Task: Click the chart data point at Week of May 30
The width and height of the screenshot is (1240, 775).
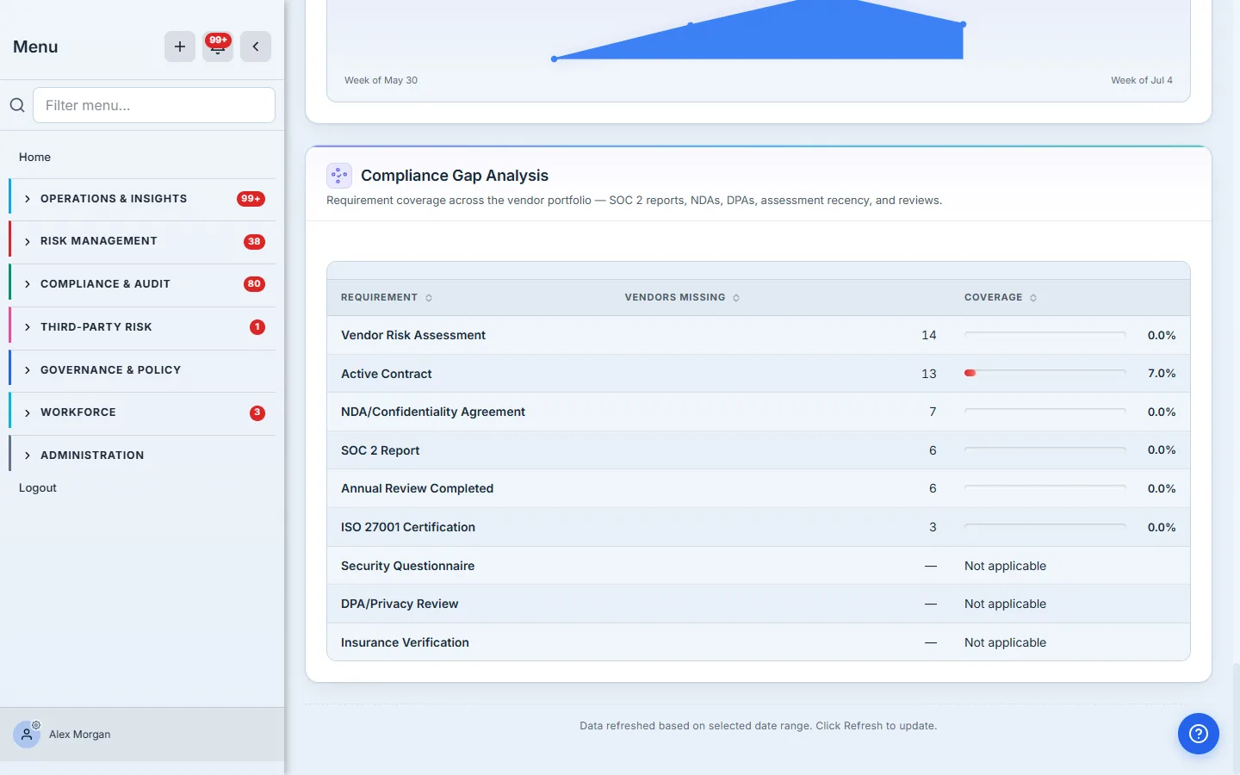Action: (554, 59)
